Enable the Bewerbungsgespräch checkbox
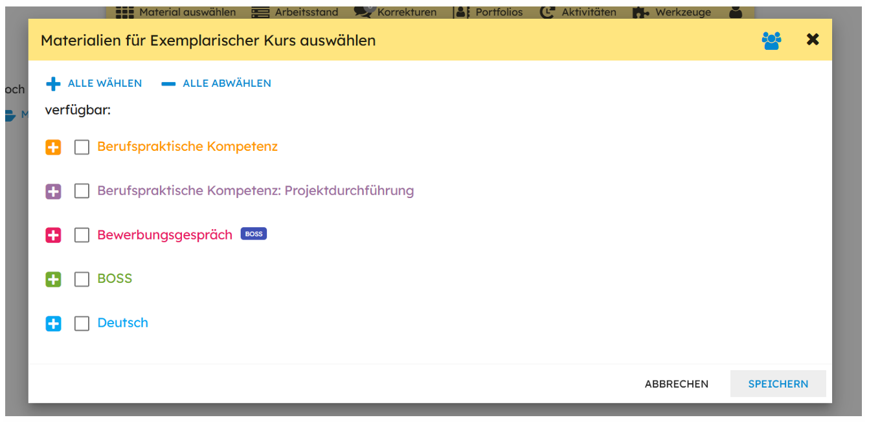This screenshot has height=422, width=869. coord(82,235)
